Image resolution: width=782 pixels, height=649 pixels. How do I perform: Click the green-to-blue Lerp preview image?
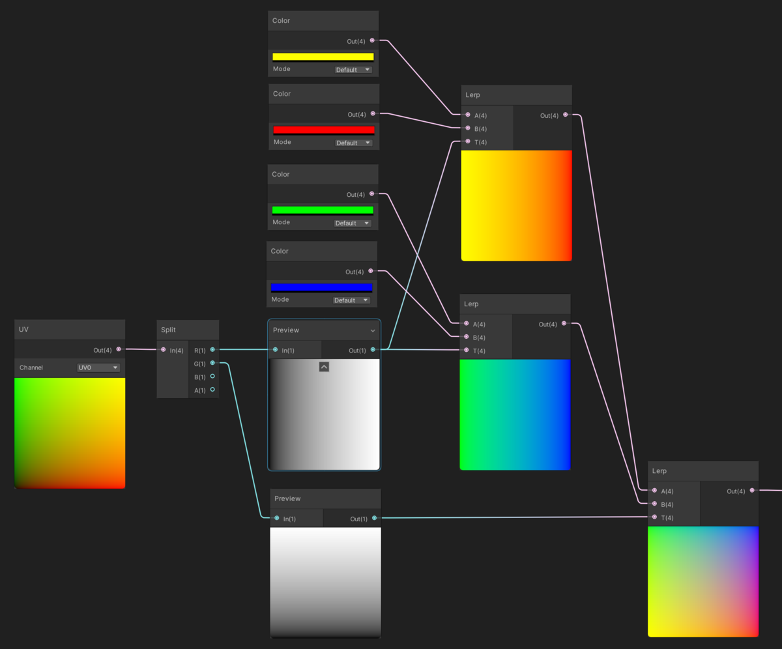[x=515, y=414]
